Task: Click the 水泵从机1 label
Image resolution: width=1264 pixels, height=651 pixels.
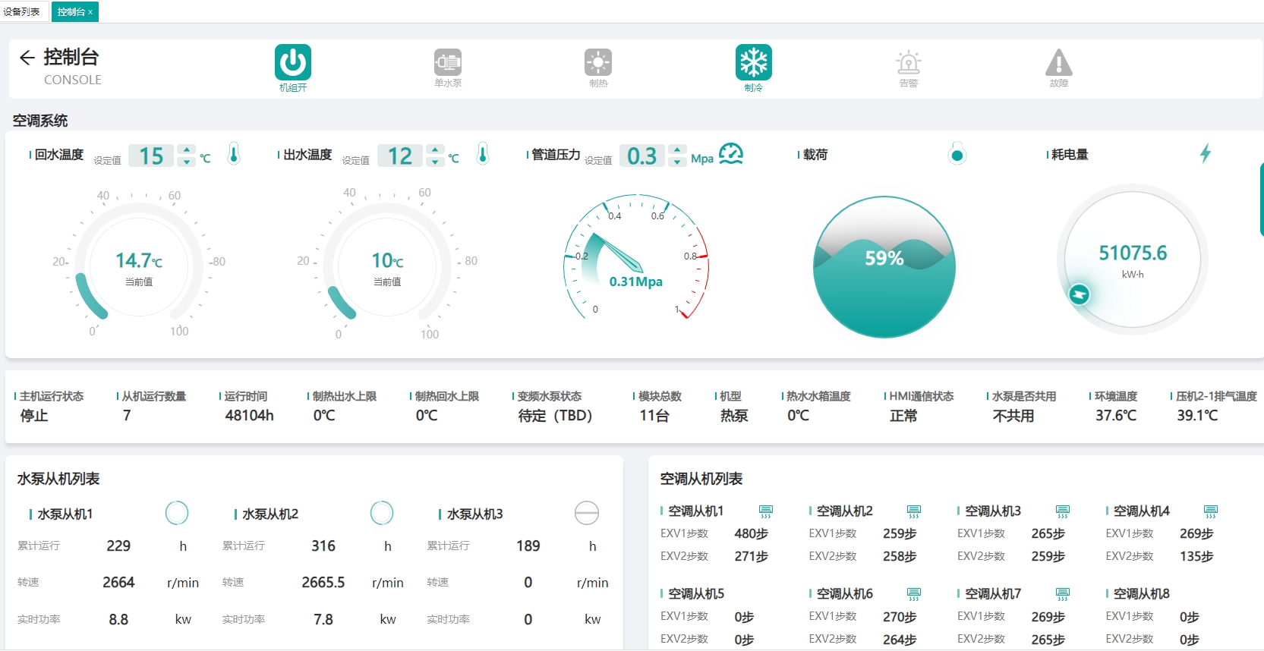Action: 65,514
